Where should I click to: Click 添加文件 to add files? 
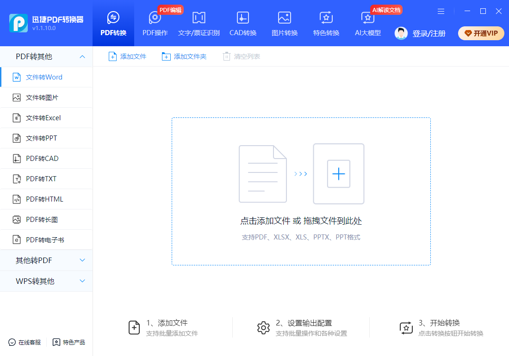point(127,55)
